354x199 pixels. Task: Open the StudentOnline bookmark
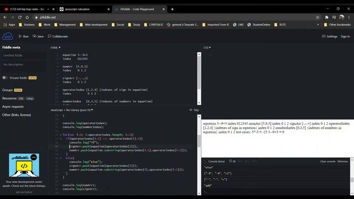[259, 25]
